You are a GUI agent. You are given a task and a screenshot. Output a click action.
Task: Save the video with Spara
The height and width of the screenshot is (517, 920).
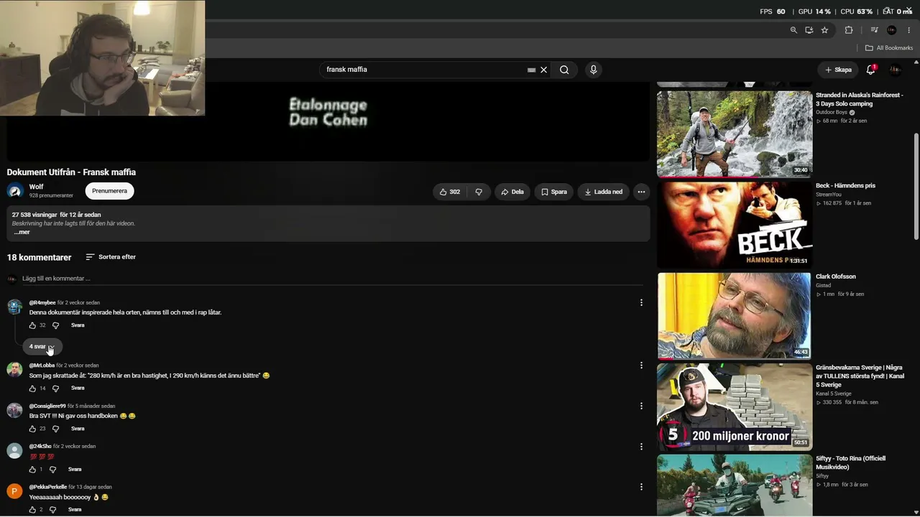tap(554, 192)
